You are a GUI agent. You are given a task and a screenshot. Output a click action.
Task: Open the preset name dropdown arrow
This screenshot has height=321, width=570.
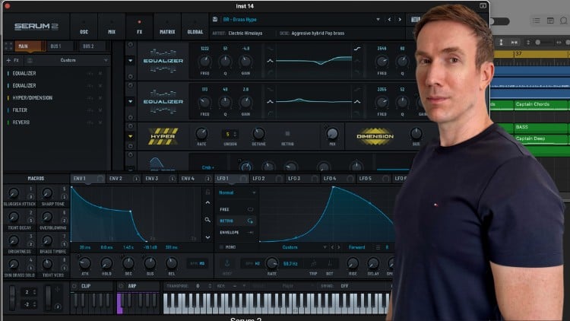(378, 20)
